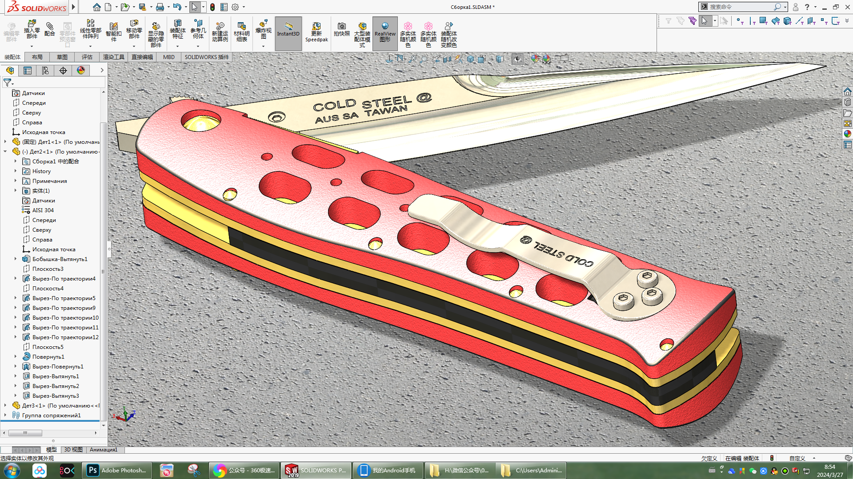
Task: Toggle the Filter Edges selection filter
Action: click(x=751, y=21)
